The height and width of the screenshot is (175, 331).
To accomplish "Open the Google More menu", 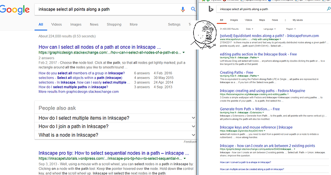I will coord(133,24).
